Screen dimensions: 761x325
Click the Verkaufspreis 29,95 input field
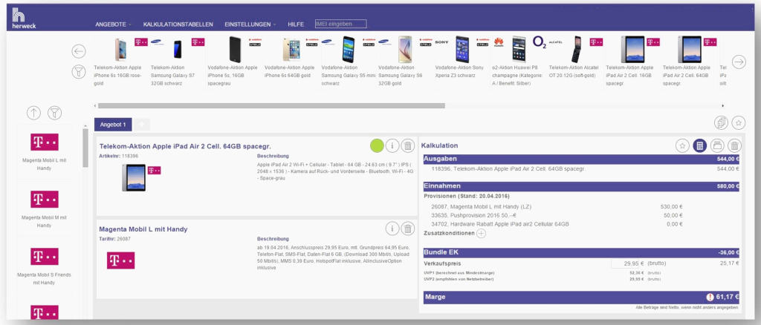[626, 263]
